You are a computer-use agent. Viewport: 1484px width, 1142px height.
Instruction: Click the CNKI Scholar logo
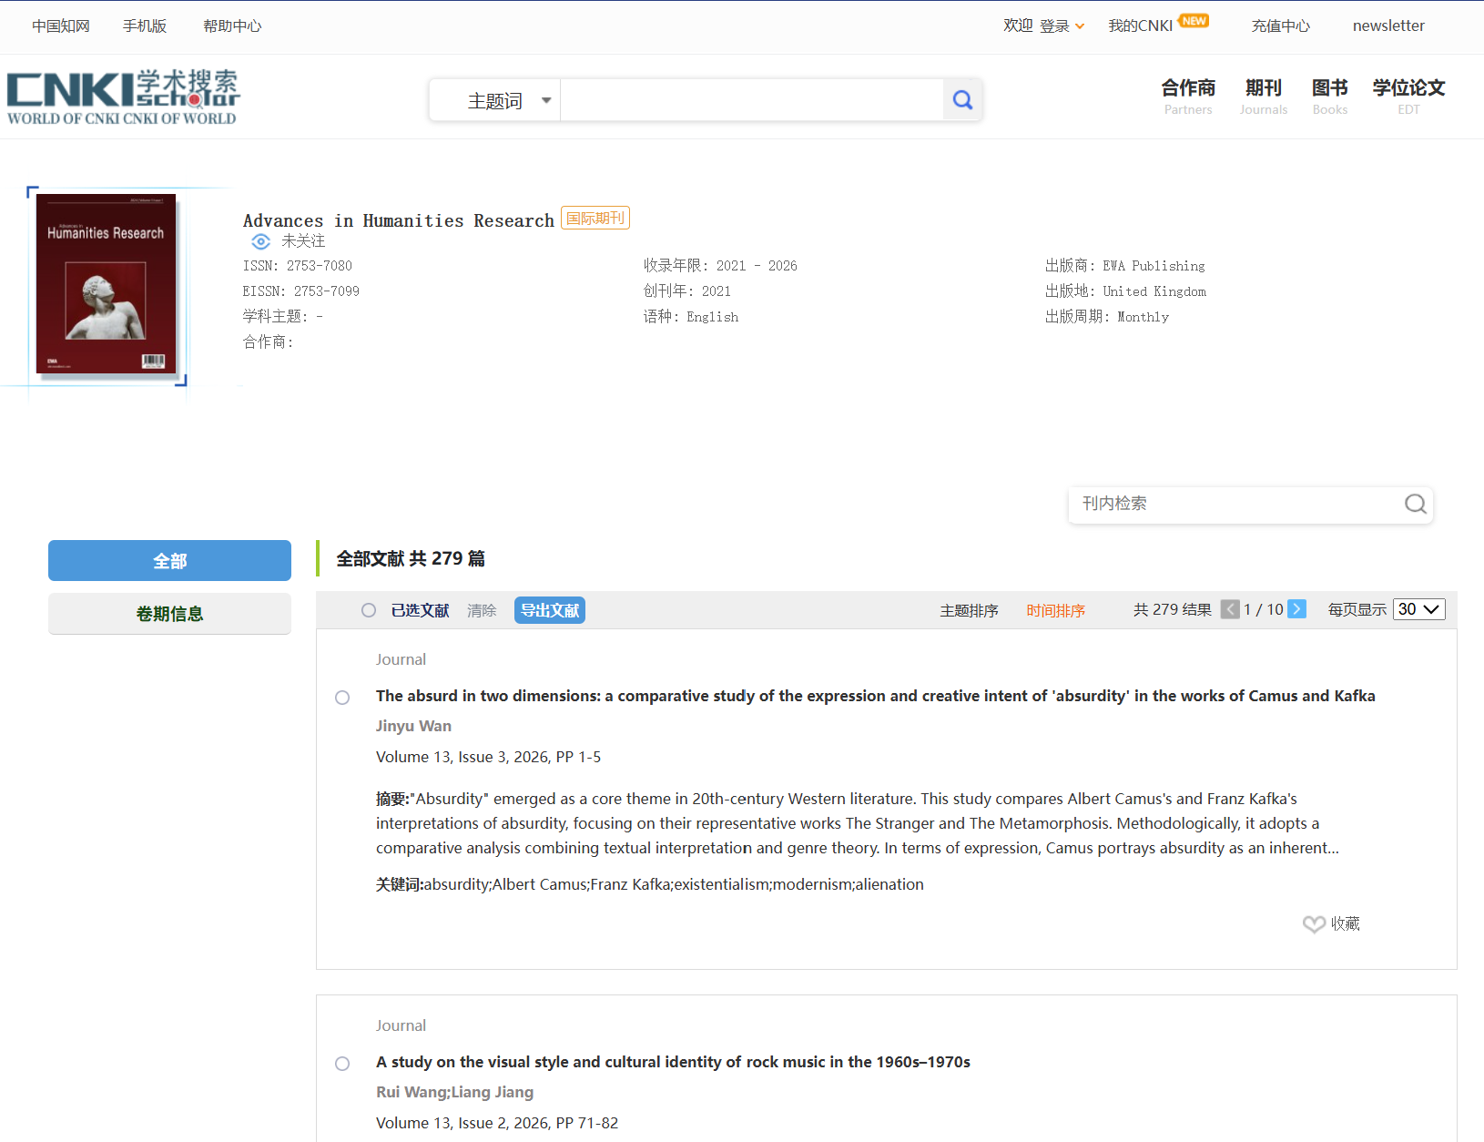coord(123,97)
